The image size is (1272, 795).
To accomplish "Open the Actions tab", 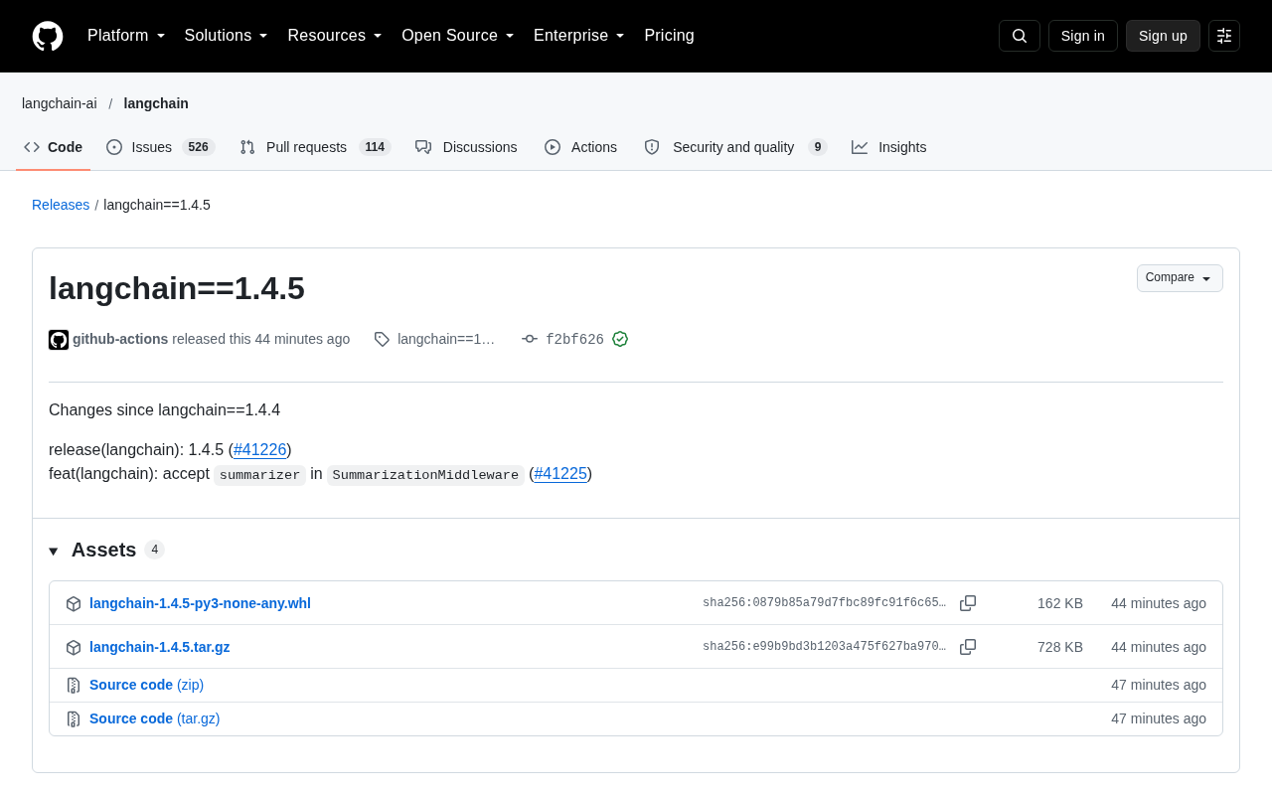I will coord(580,147).
